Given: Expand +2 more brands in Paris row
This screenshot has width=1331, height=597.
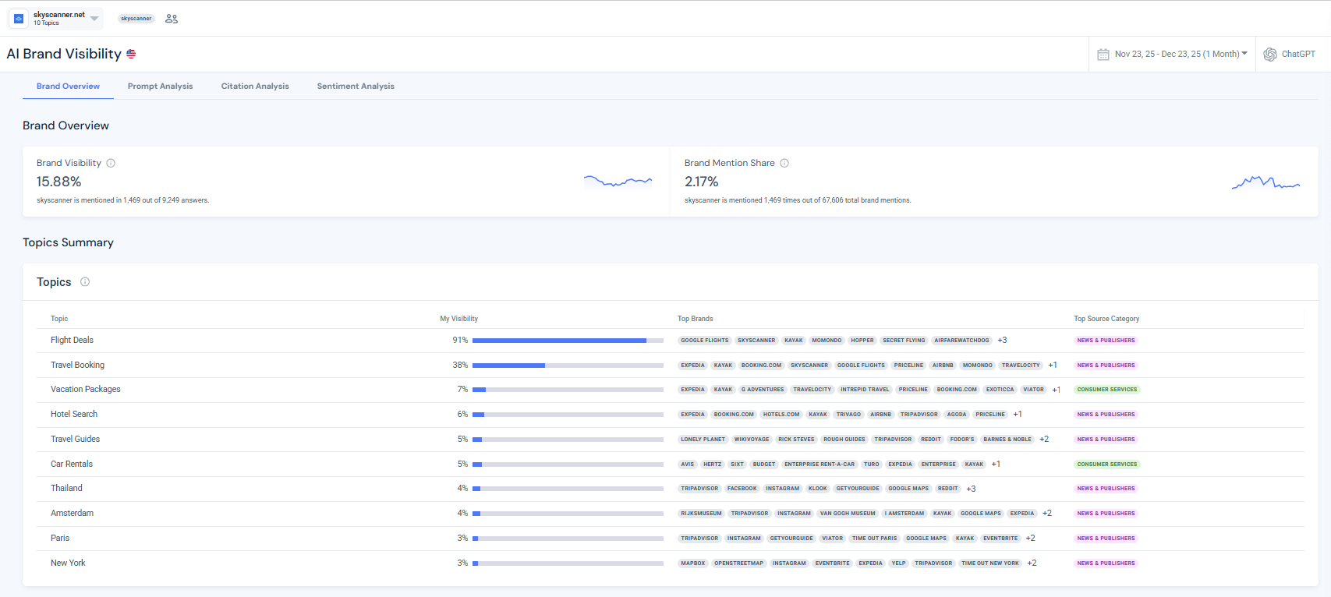Looking at the screenshot, I should pos(1030,539).
